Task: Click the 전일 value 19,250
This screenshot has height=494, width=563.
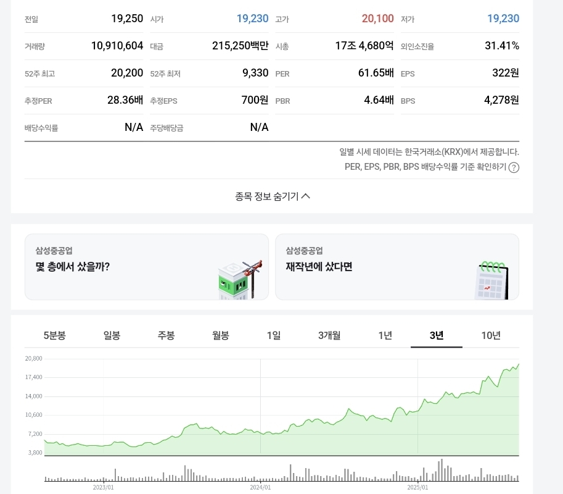Action: (x=127, y=19)
